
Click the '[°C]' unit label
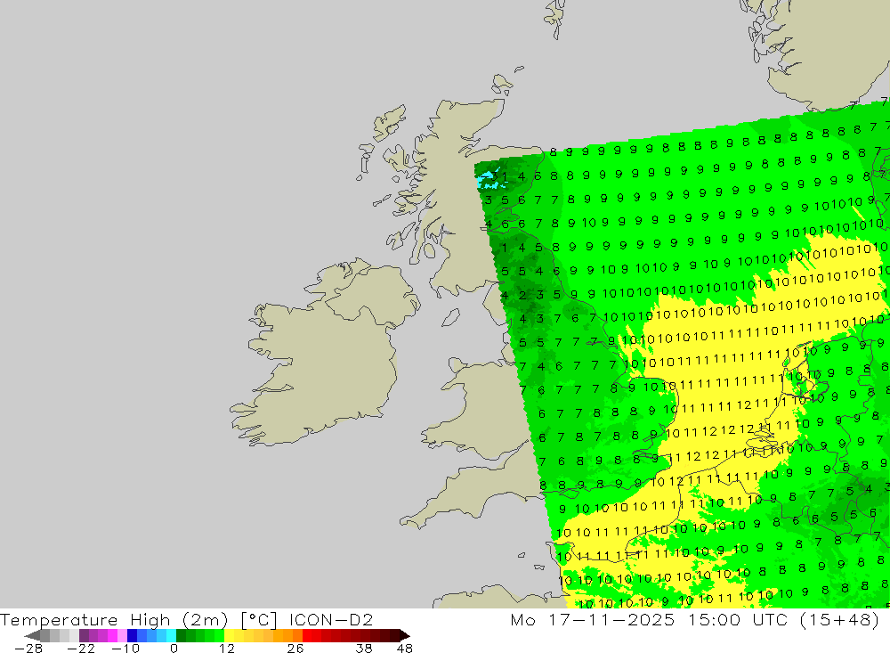coord(259,619)
